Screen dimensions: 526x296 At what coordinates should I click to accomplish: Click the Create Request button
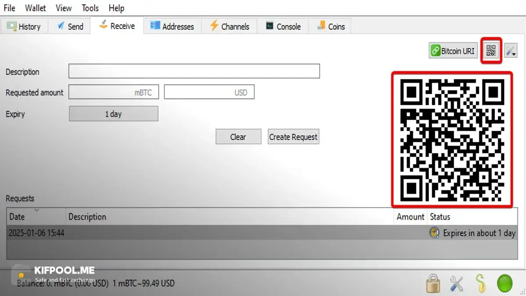(293, 137)
